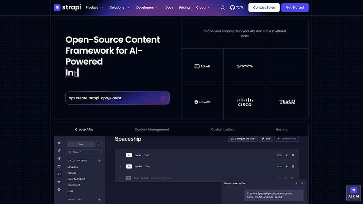363x204 pixels.
Task: Delete the name field with trash icon
Action: (293, 155)
